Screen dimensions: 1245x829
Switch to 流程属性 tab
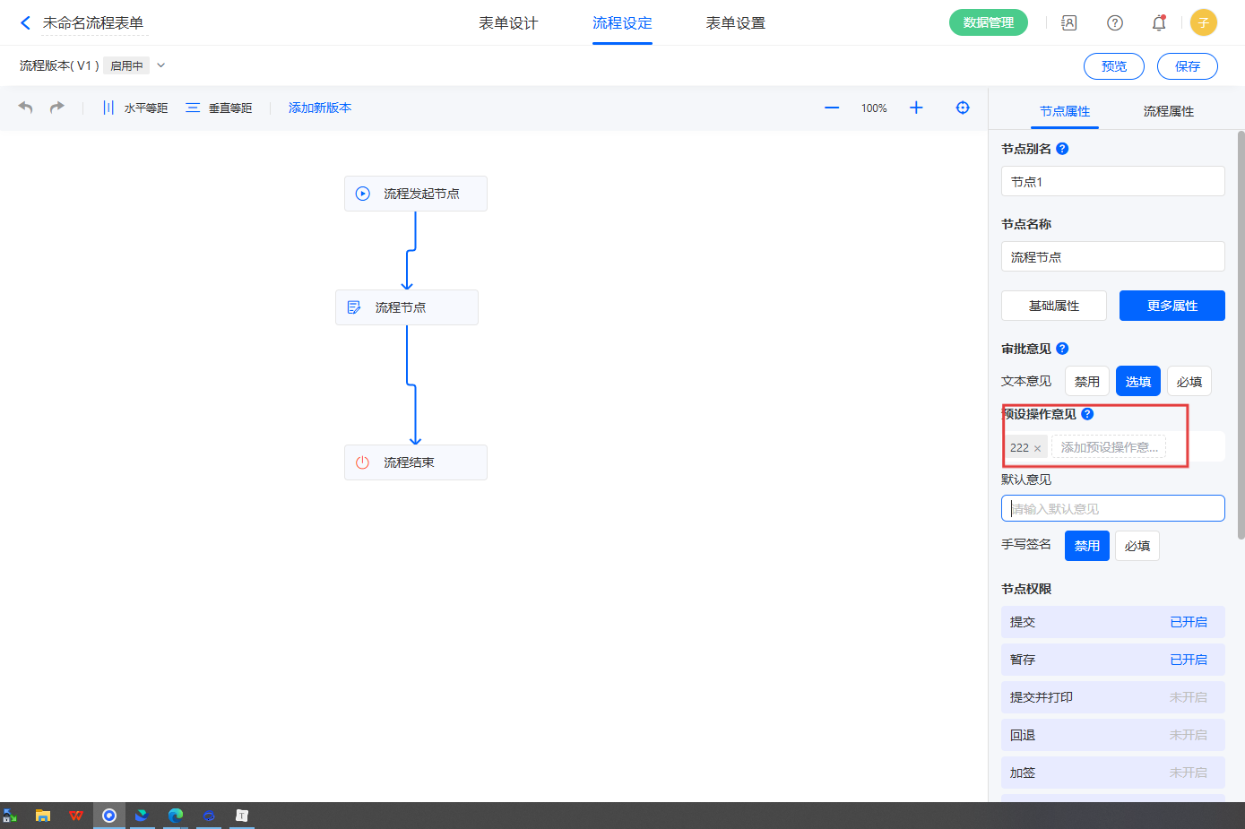1168,111
